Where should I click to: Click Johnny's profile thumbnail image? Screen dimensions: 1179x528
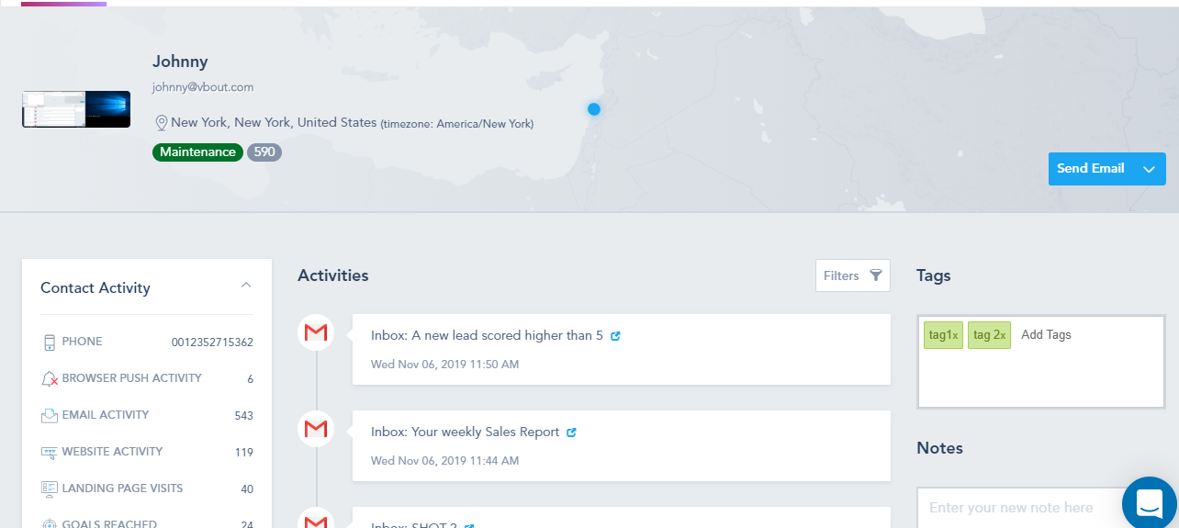coord(76,109)
